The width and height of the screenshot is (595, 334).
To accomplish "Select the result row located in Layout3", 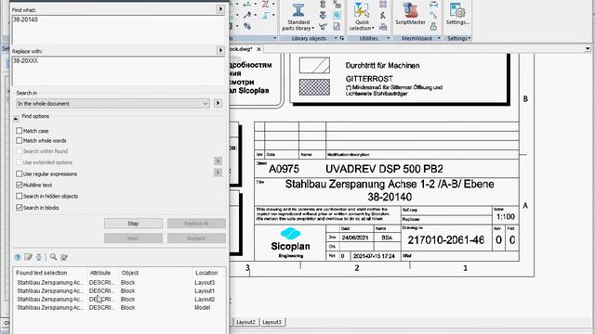I will (x=118, y=282).
